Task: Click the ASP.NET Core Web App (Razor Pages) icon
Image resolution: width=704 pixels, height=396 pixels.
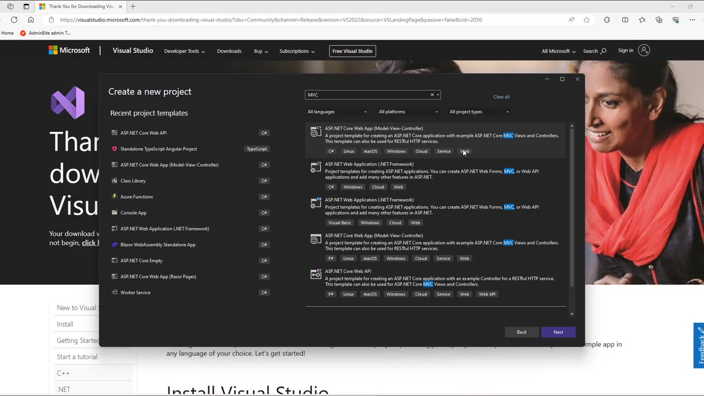Action: point(114,276)
